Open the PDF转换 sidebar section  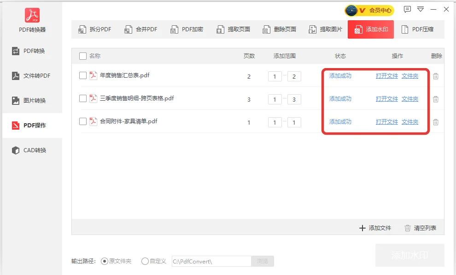click(32, 51)
